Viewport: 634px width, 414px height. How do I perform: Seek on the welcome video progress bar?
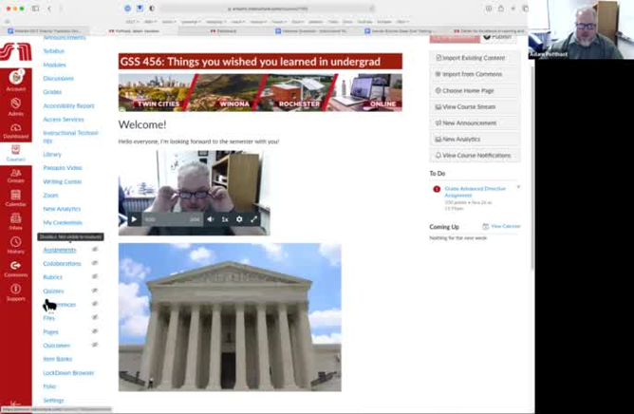point(173,219)
